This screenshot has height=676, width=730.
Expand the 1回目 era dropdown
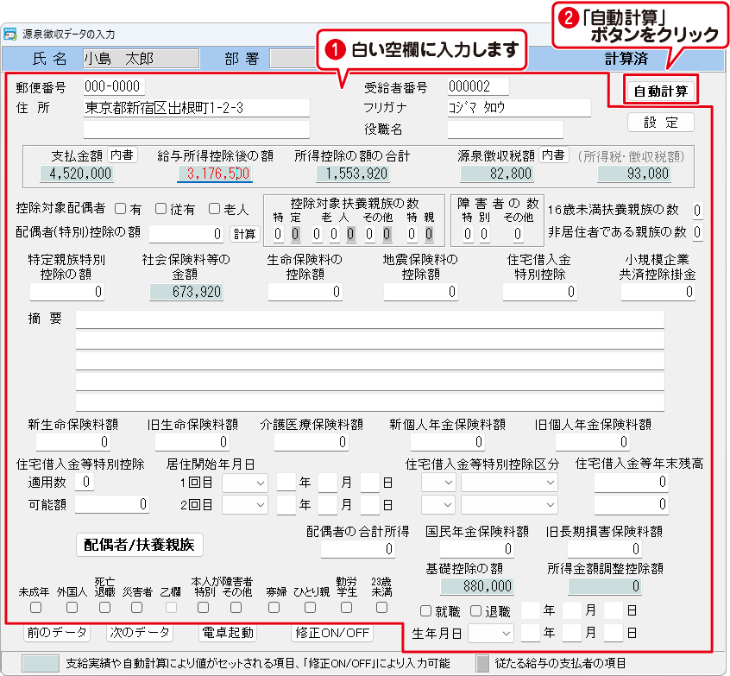point(246,482)
